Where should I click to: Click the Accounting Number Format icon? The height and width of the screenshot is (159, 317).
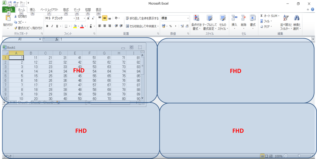tap(163, 26)
